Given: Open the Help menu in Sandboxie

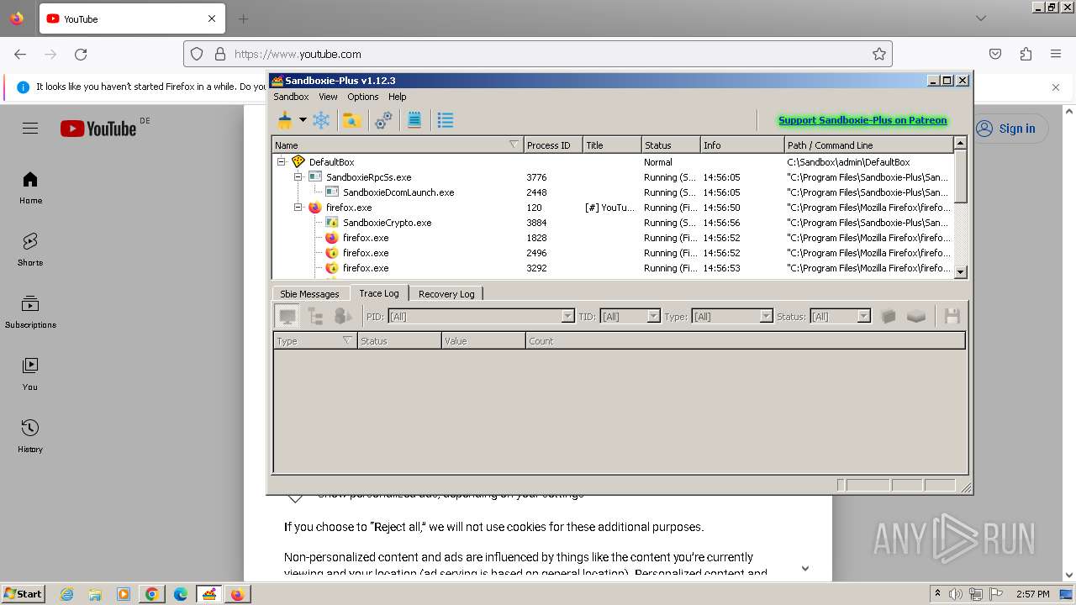Looking at the screenshot, I should point(398,97).
